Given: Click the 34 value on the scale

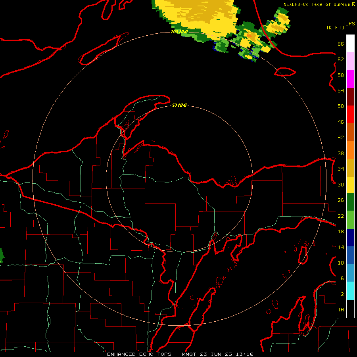Looking at the screenshot, I should coord(341,169).
